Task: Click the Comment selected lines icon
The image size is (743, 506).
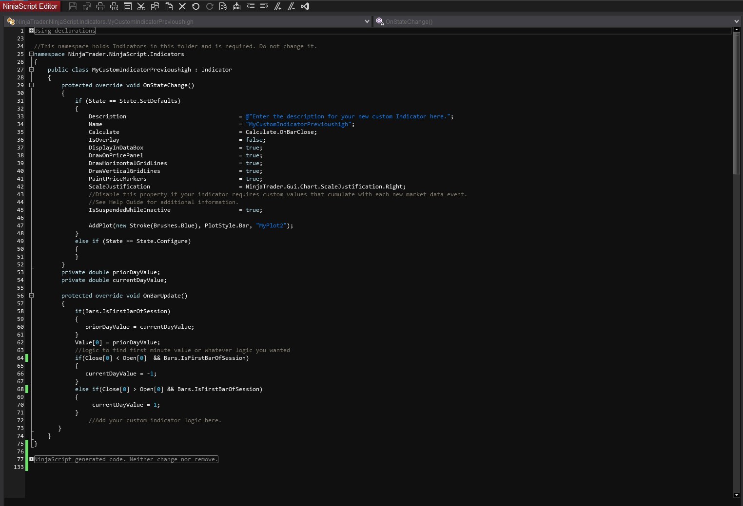Action: point(278,6)
